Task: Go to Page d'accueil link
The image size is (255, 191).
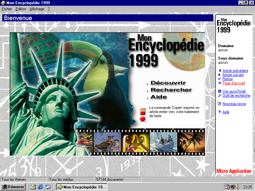Action: 234,83
